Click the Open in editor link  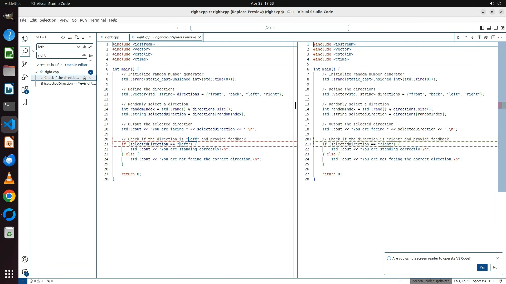pyautogui.click(x=76, y=65)
